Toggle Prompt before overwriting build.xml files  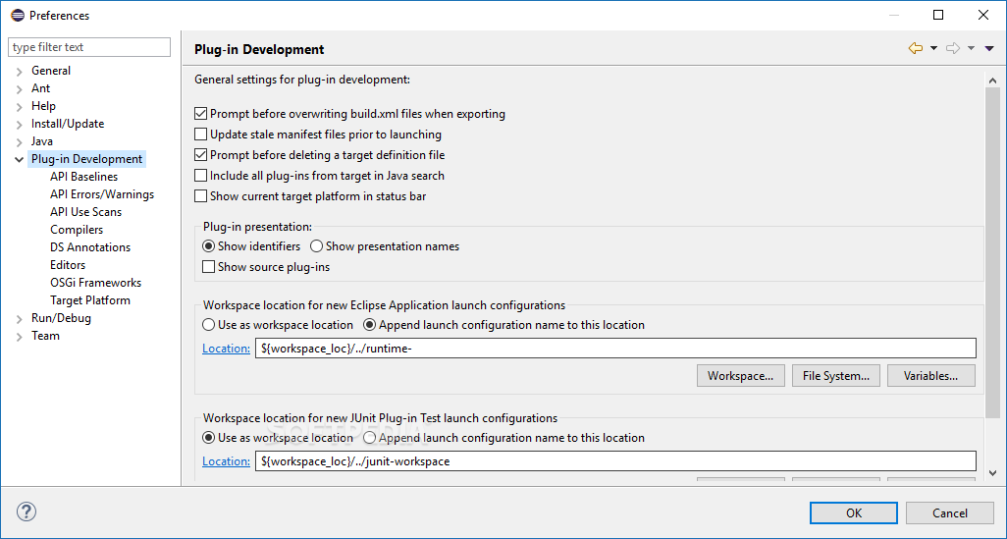click(x=201, y=114)
